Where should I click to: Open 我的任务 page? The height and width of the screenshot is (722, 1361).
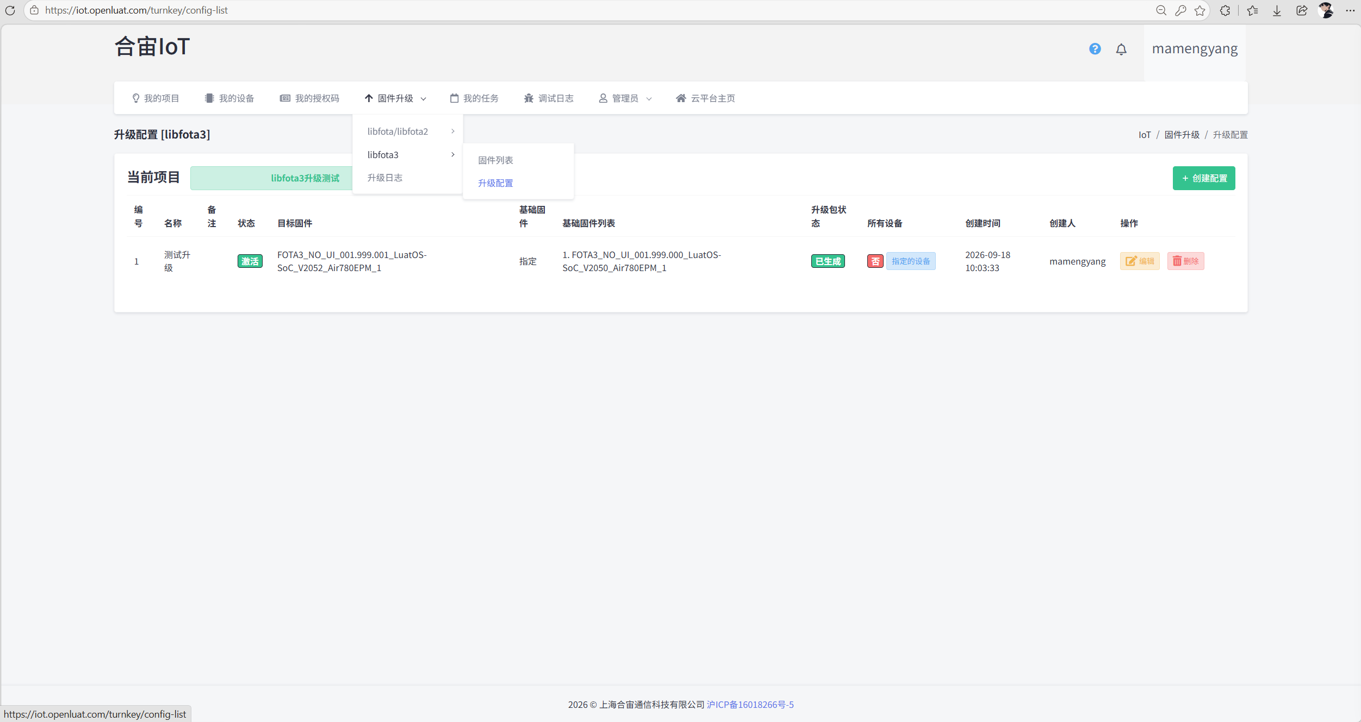click(474, 98)
